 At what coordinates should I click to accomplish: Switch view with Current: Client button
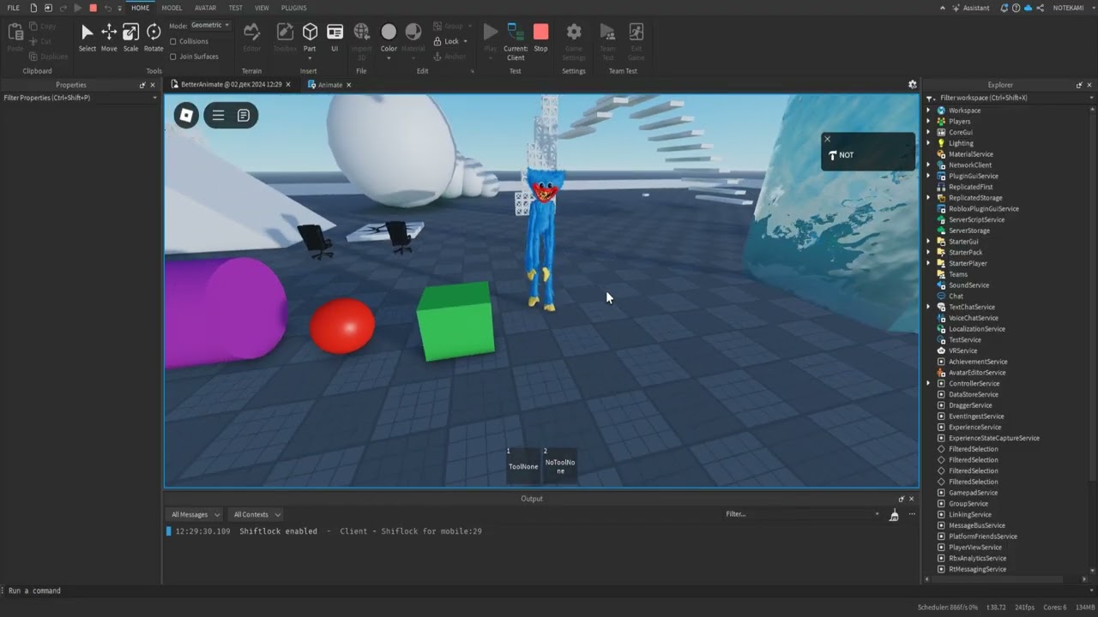pyautogui.click(x=516, y=41)
